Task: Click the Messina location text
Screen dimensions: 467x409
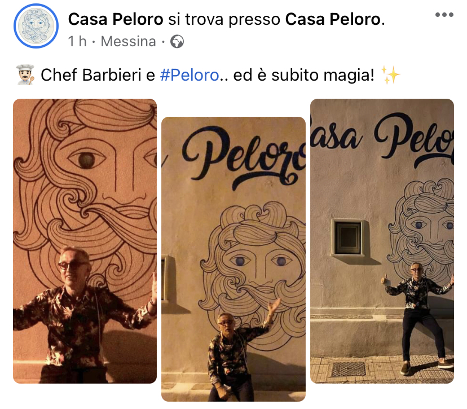Action: tap(129, 41)
